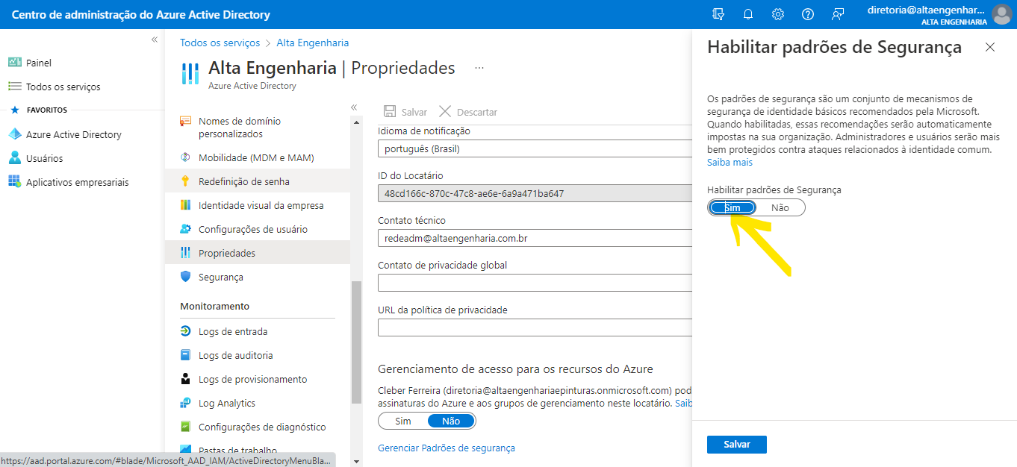
Task: Select Não for Habilitar padrões de Segurança
Action: pos(780,207)
